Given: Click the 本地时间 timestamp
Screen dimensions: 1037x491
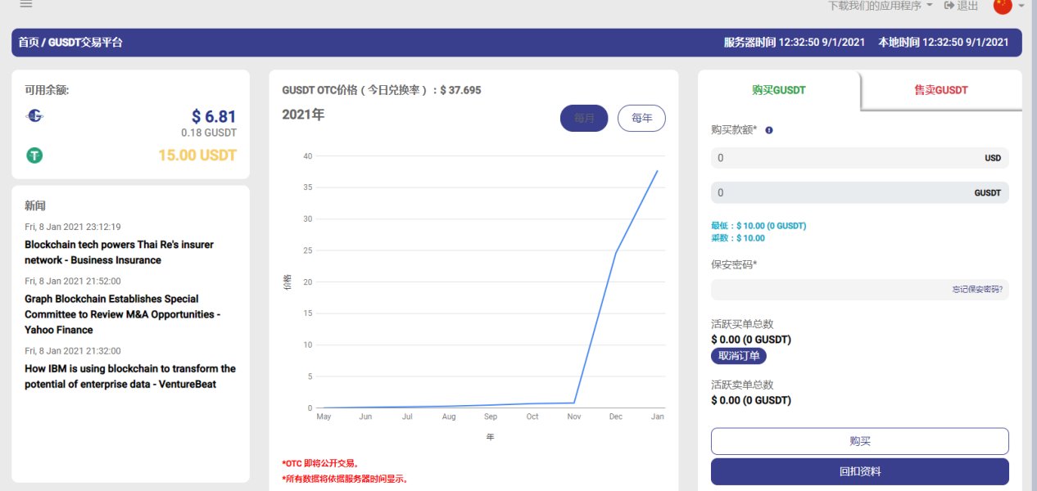Looking at the screenshot, I should coord(944,43).
